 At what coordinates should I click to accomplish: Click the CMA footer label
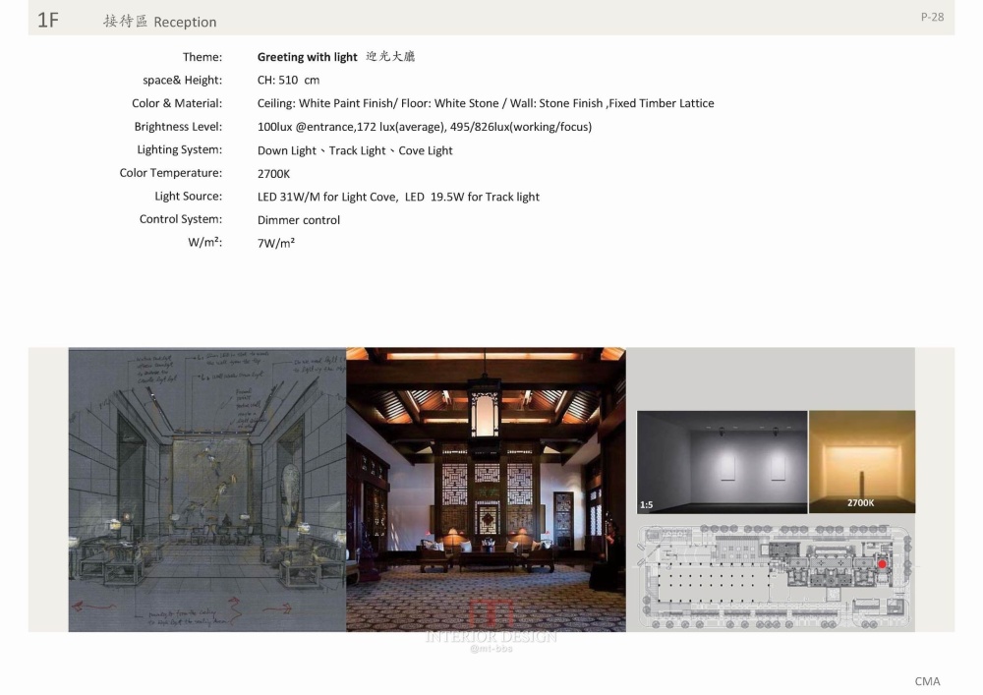927,681
